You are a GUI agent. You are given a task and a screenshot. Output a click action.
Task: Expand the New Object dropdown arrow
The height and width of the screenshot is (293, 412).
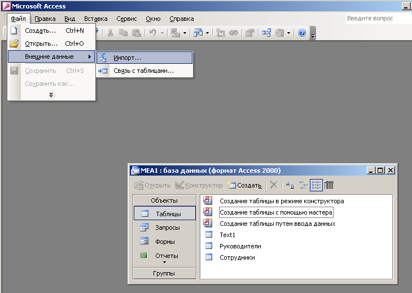point(288,33)
